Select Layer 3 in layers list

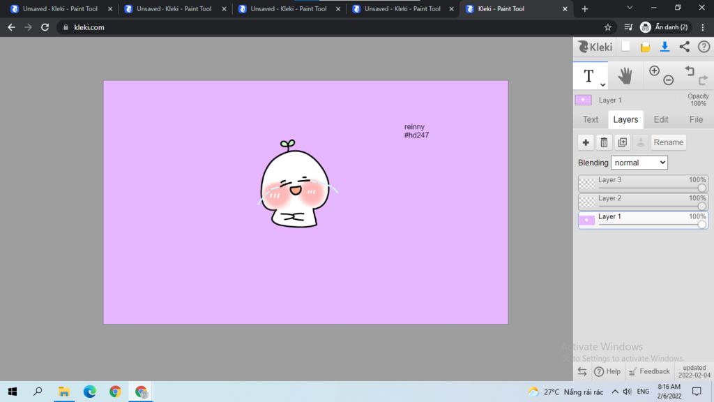click(643, 184)
